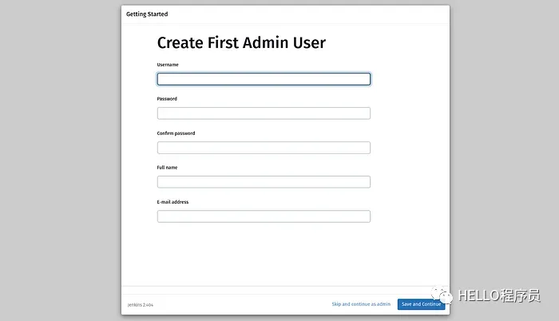
Task: Focus the Username input field
Action: tap(264, 79)
